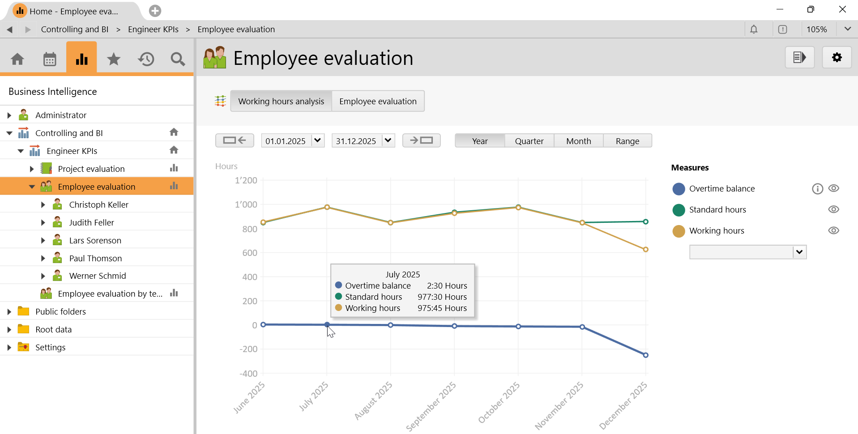This screenshot has width=858, height=434.
Task: Toggle the Working hours eye icon
Action: (x=833, y=230)
